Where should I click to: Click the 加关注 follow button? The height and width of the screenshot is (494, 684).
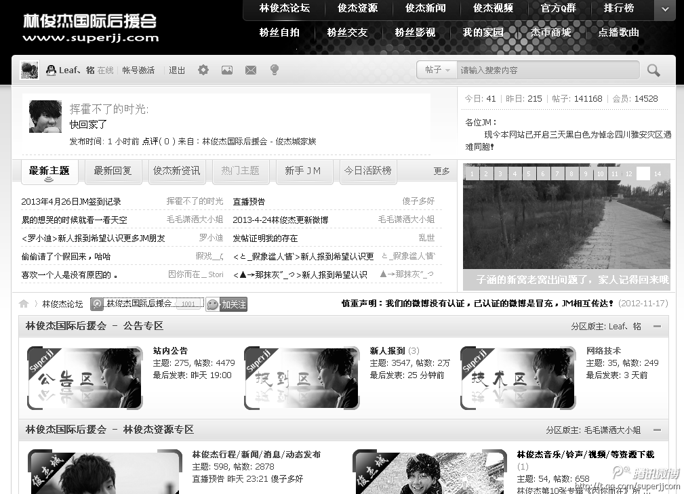click(226, 304)
